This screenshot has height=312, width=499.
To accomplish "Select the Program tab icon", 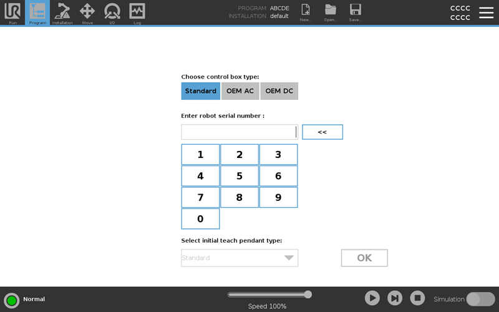I will coord(37,12).
